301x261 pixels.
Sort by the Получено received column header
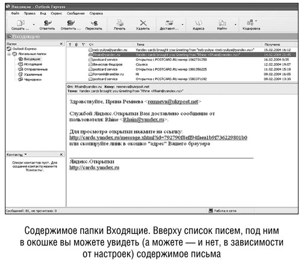click(x=279, y=45)
